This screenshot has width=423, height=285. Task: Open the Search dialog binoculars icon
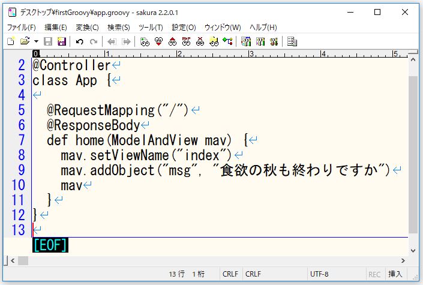145,41
